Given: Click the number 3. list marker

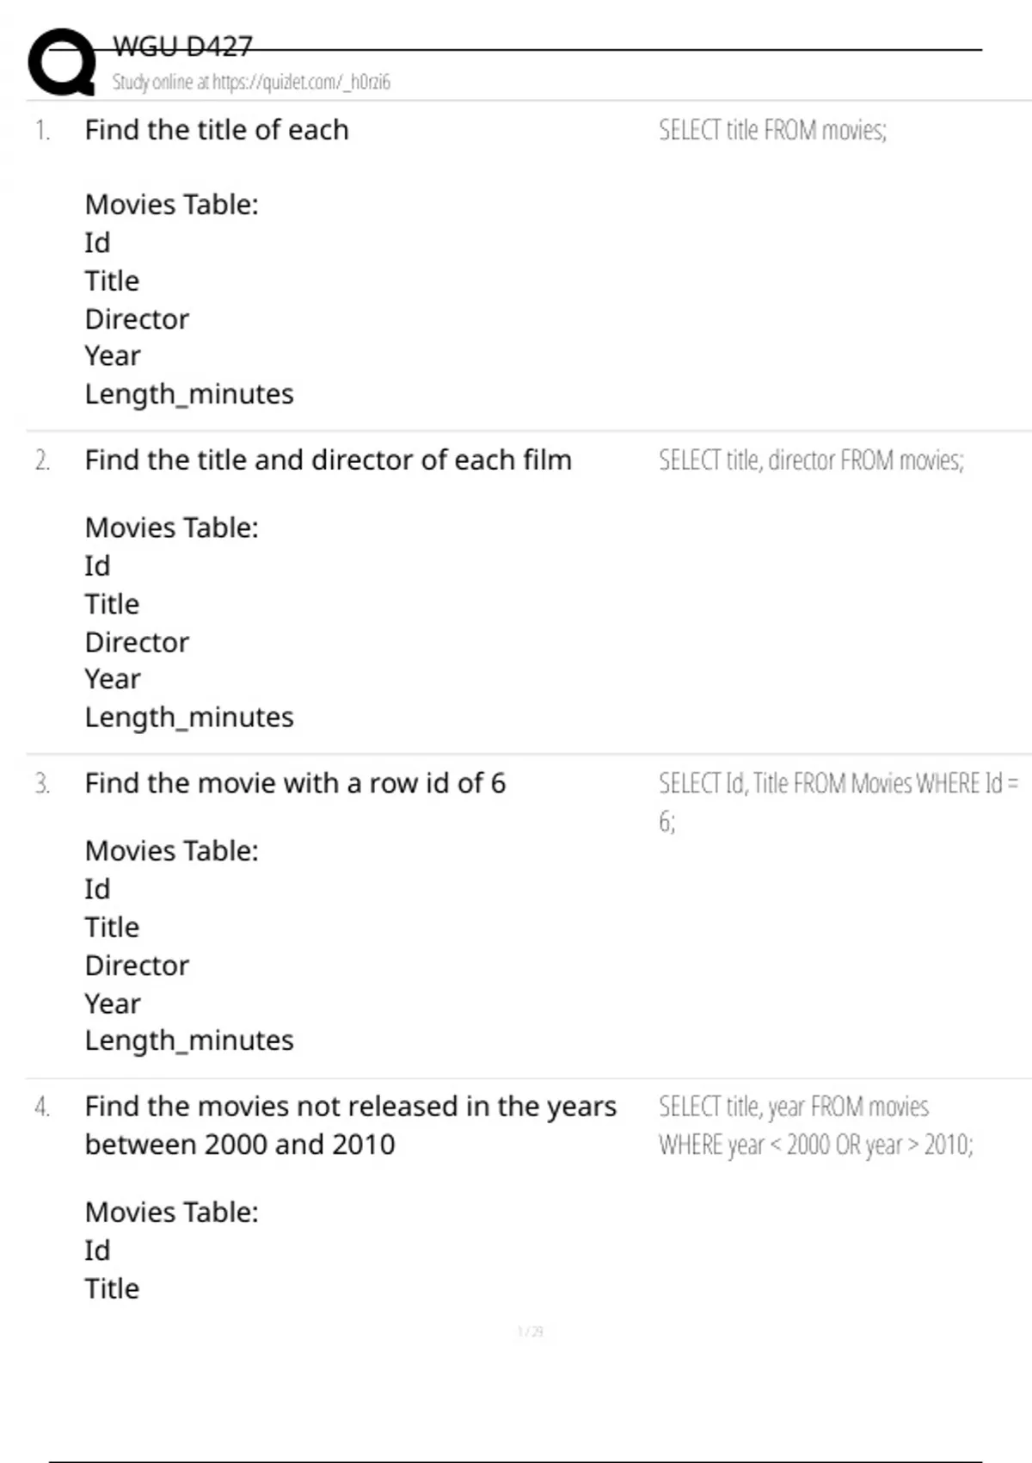Looking at the screenshot, I should click(x=42, y=783).
